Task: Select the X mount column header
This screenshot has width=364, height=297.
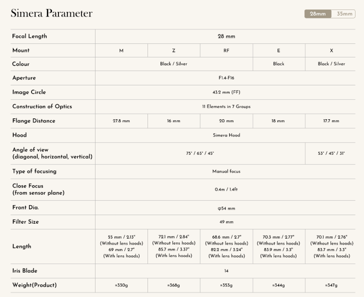Action: pos(331,50)
